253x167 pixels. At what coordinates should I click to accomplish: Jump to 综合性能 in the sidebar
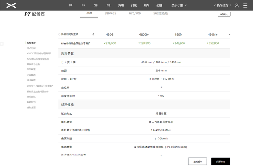(31, 48)
